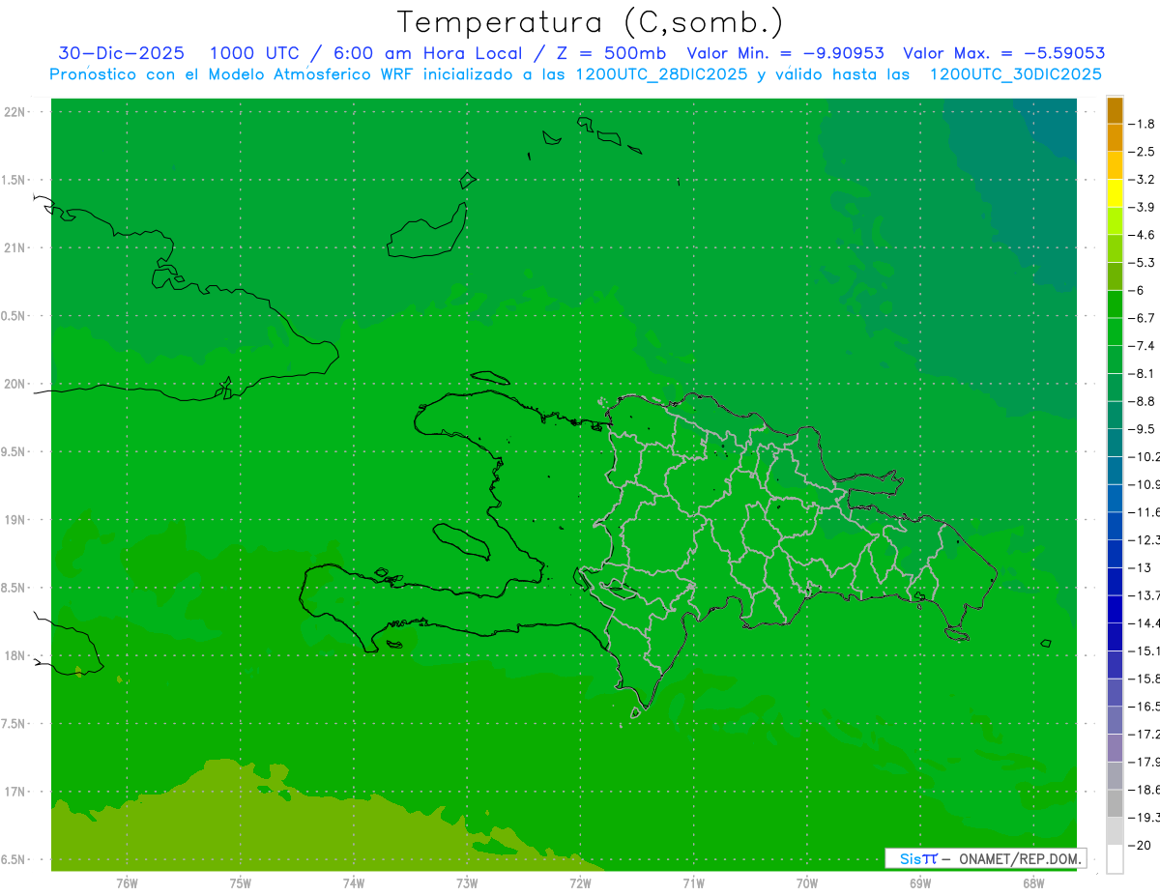Click the '1000 UTC' time text

coord(254,53)
